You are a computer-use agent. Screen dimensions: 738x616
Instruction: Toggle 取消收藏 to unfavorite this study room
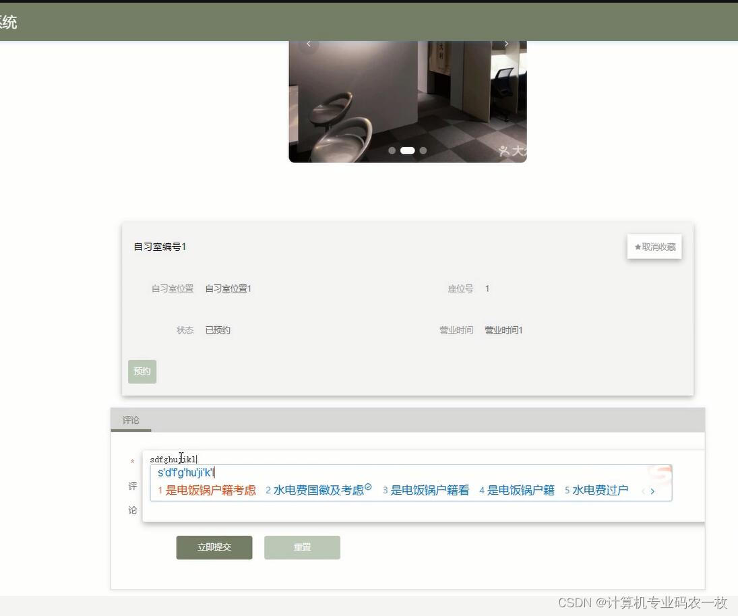[654, 246]
